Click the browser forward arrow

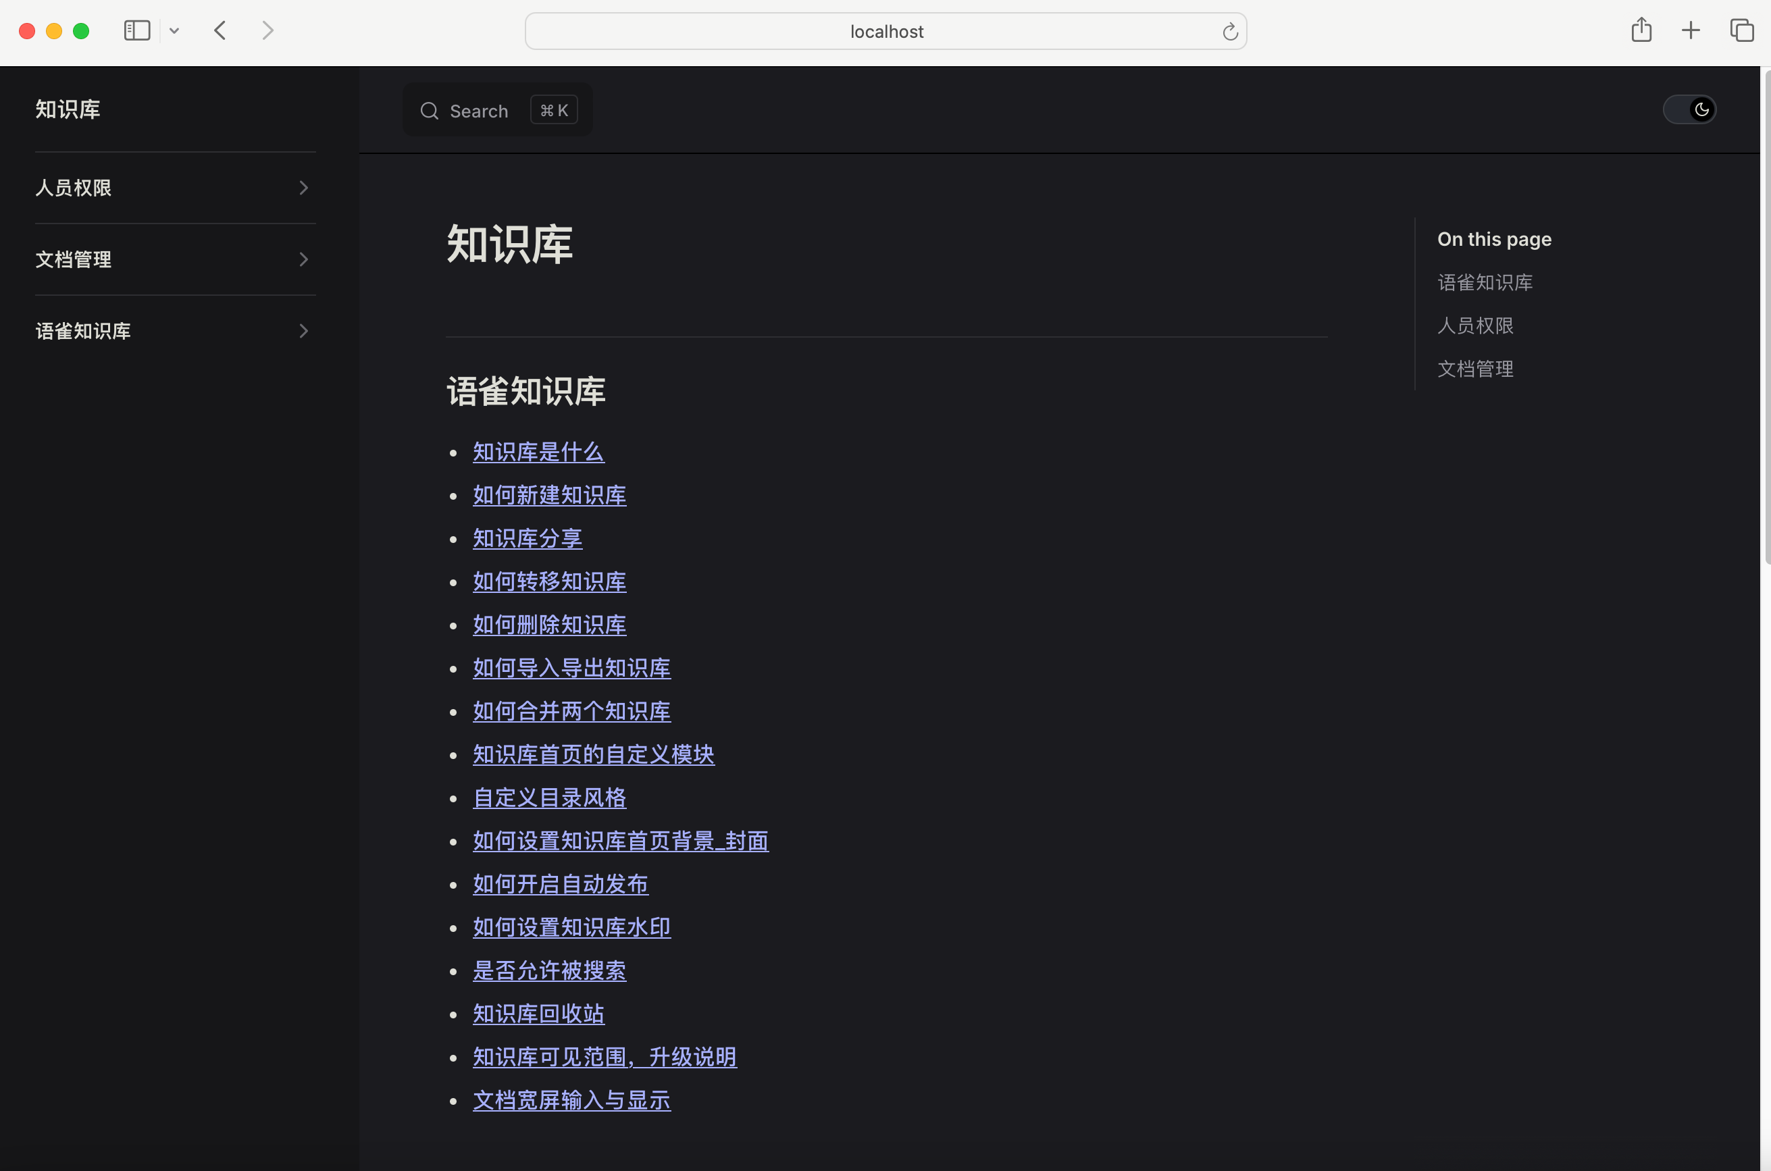(x=267, y=30)
